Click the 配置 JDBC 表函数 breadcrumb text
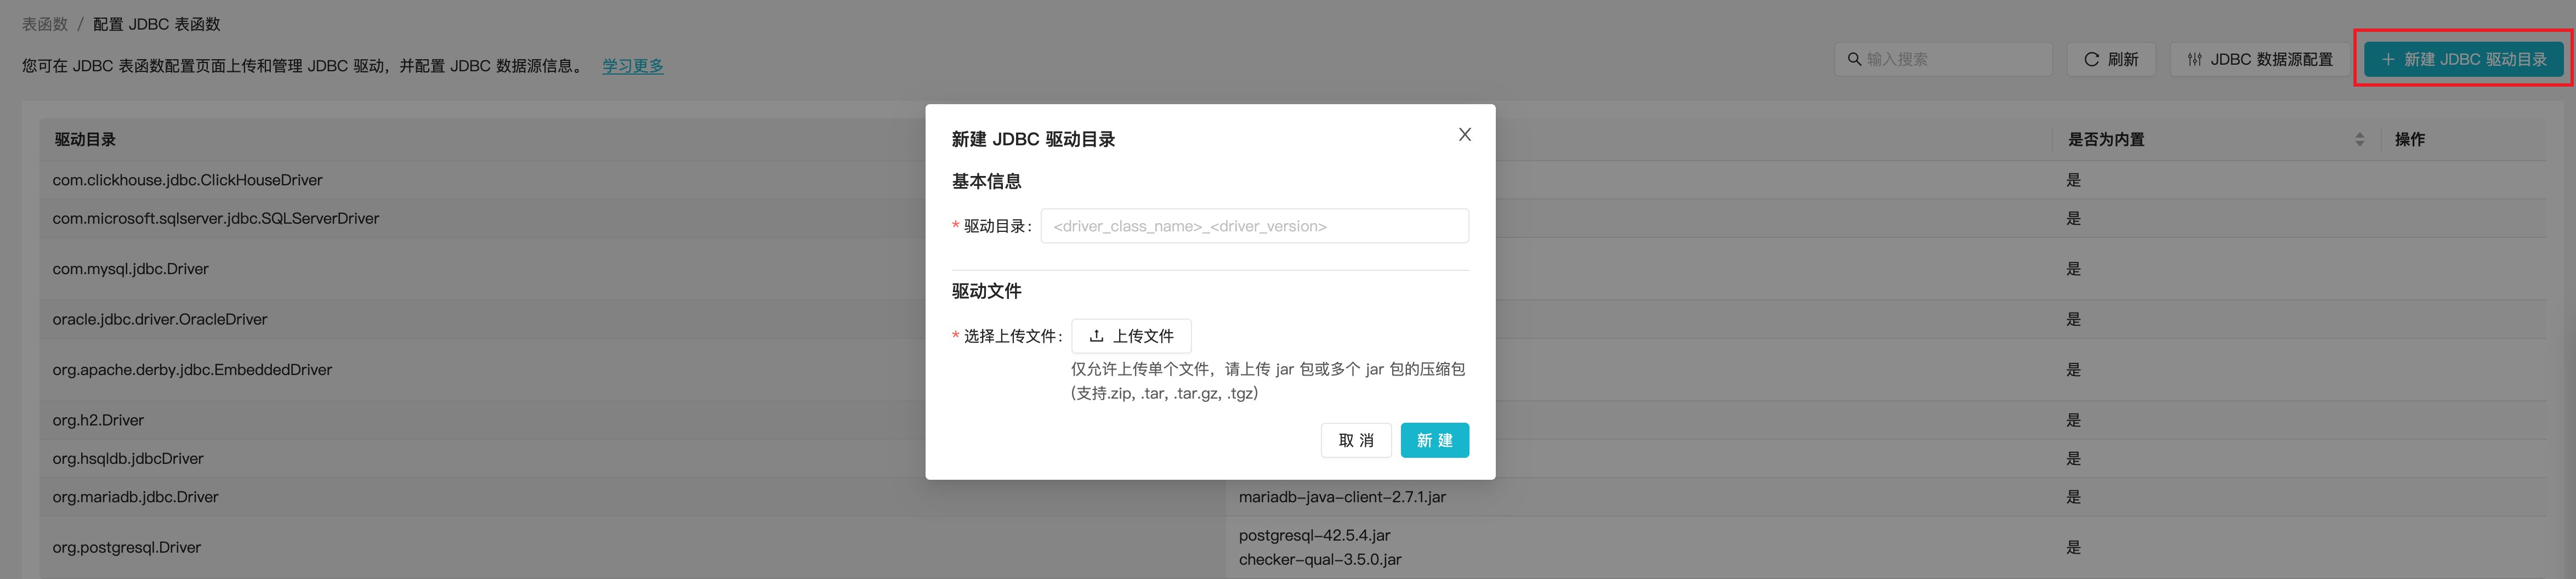 [x=157, y=24]
